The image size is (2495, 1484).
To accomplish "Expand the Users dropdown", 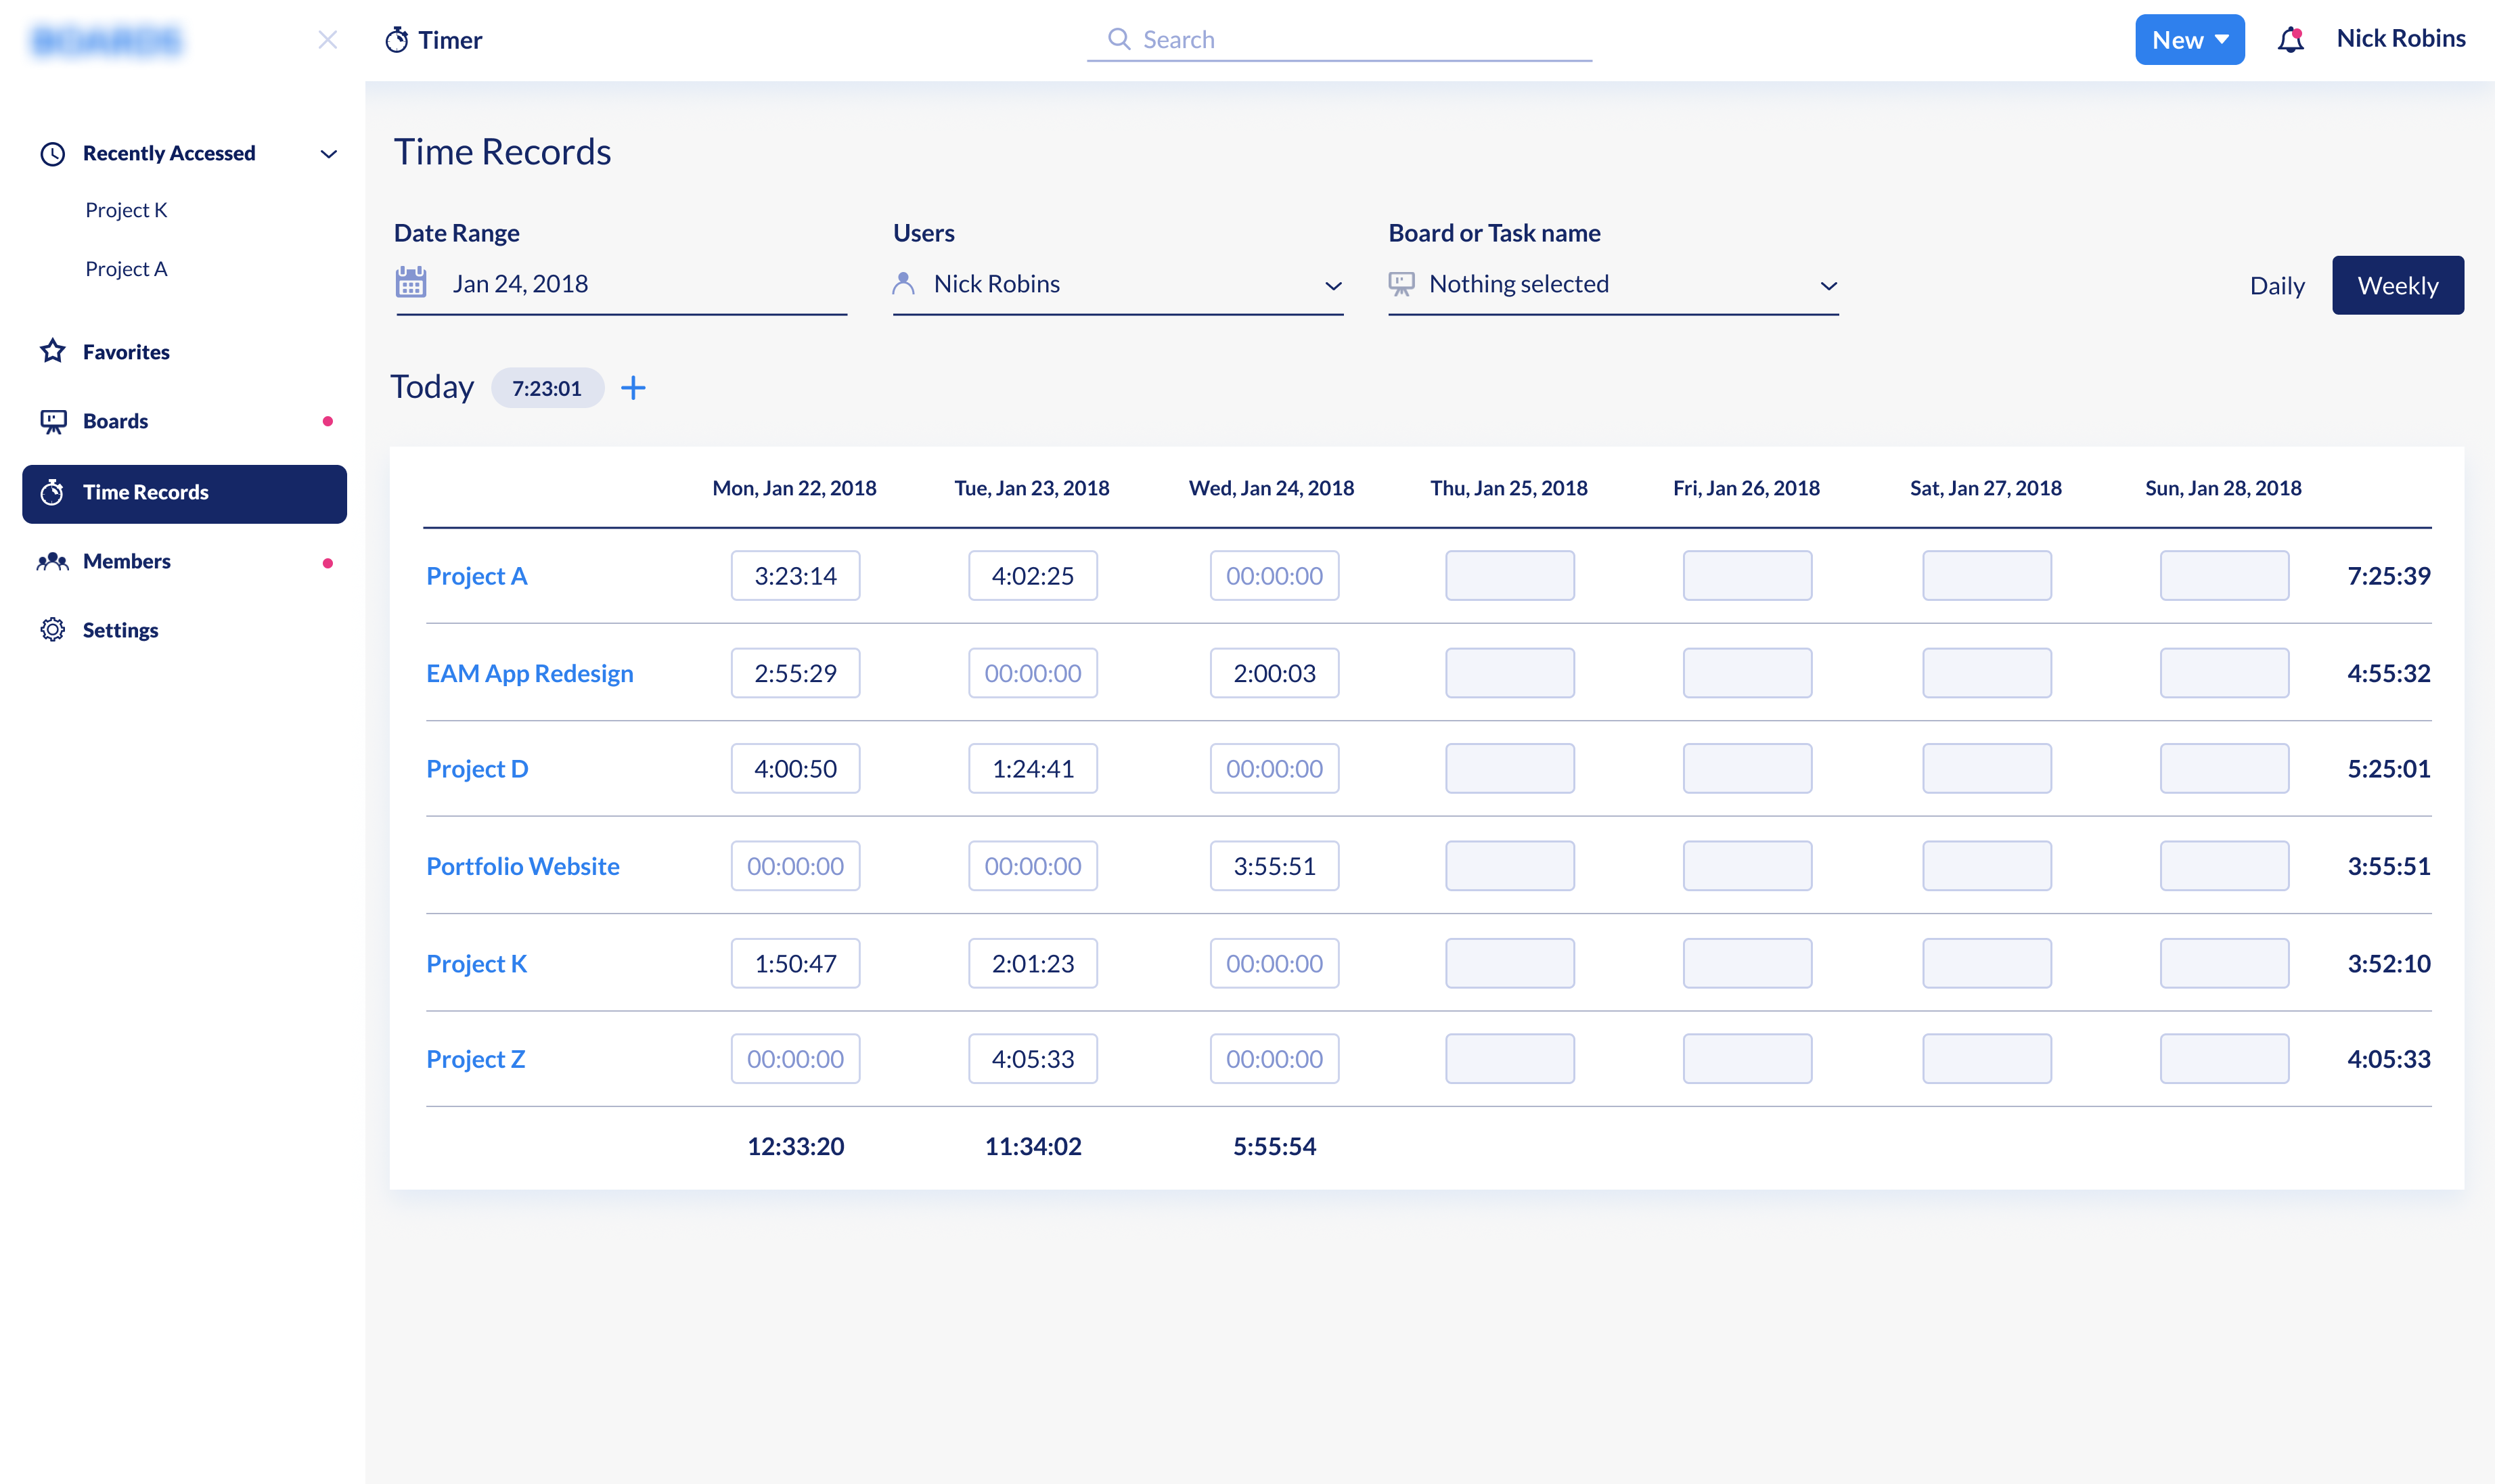I will point(1334,286).
